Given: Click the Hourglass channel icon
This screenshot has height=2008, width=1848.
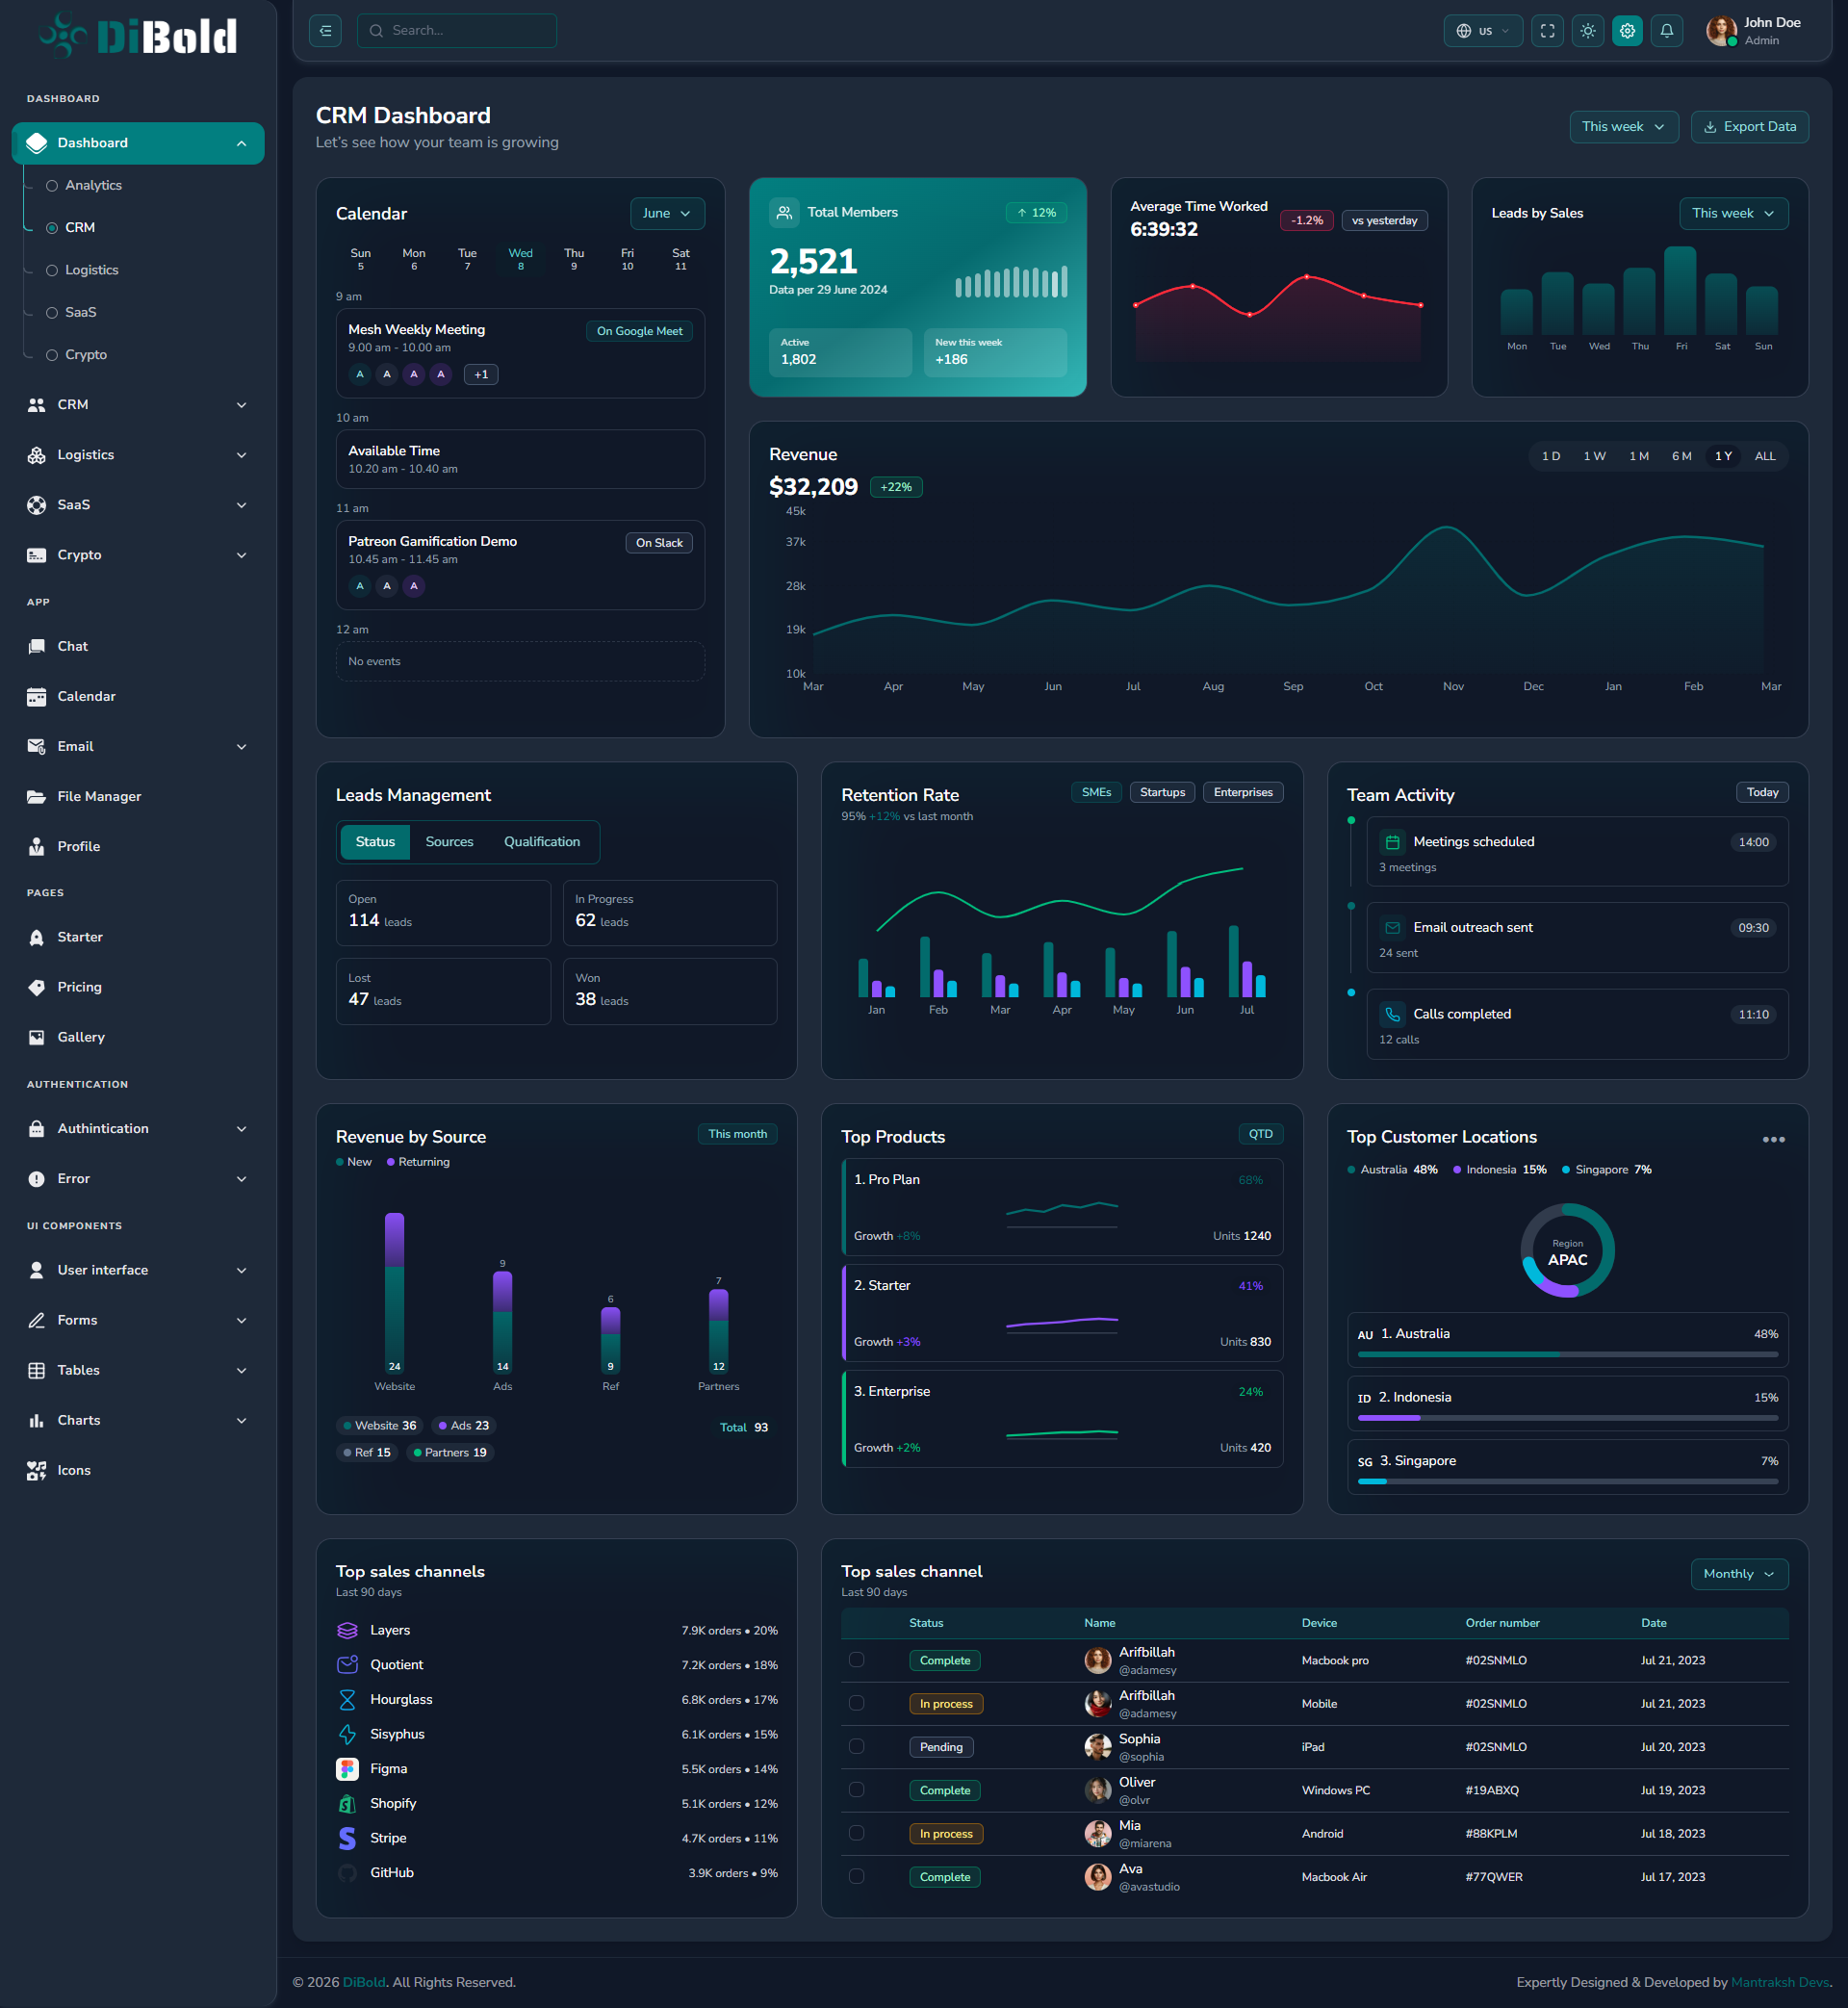Looking at the screenshot, I should 347,1700.
